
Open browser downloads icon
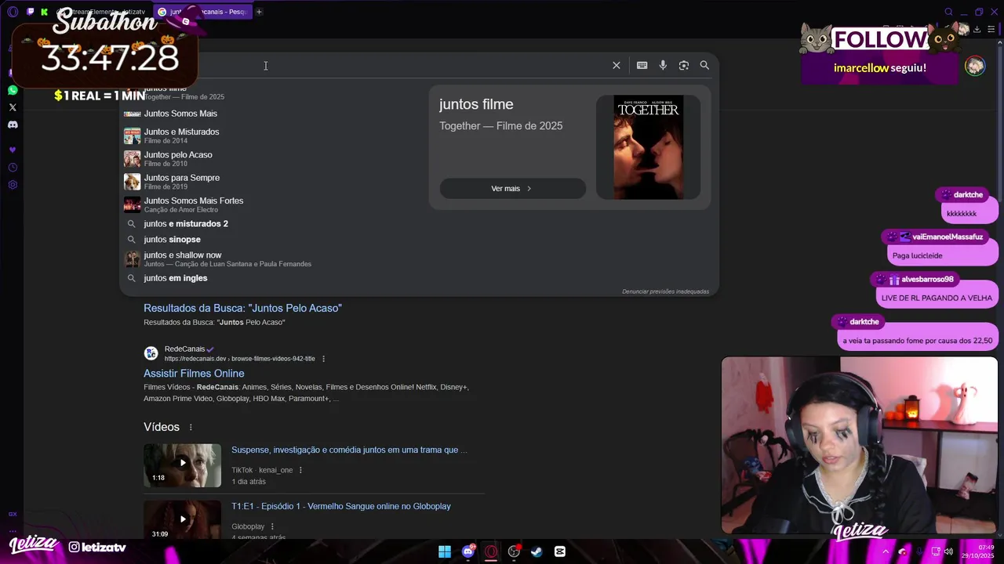click(977, 30)
